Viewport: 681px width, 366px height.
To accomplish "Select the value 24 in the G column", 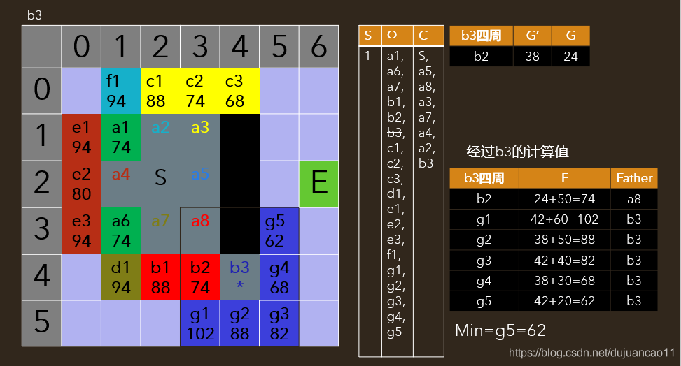I will 570,57.
